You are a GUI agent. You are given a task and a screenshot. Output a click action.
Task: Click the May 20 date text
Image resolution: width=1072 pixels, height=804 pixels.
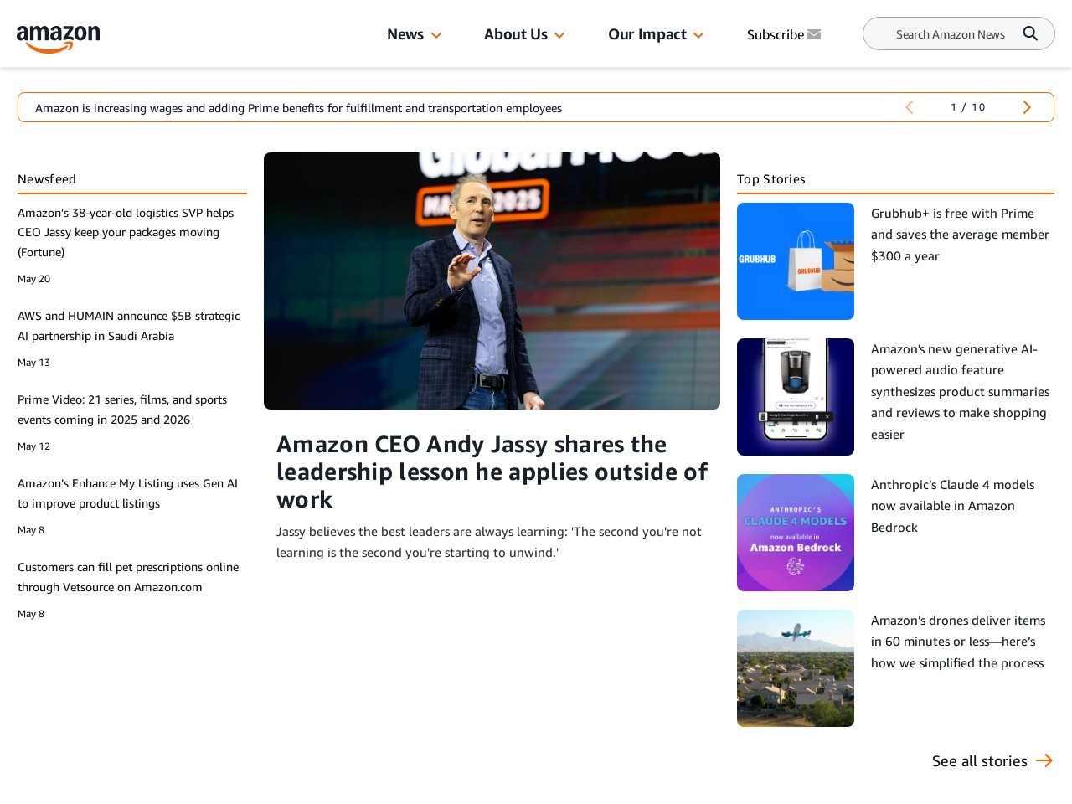point(33,279)
